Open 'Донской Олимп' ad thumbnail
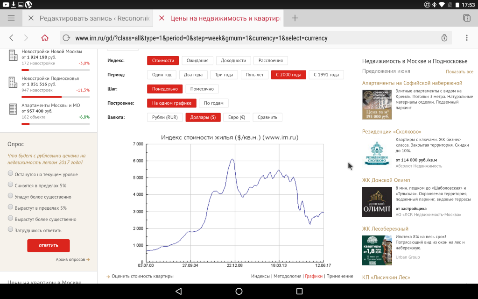This screenshot has width=478, height=299. coord(377,202)
